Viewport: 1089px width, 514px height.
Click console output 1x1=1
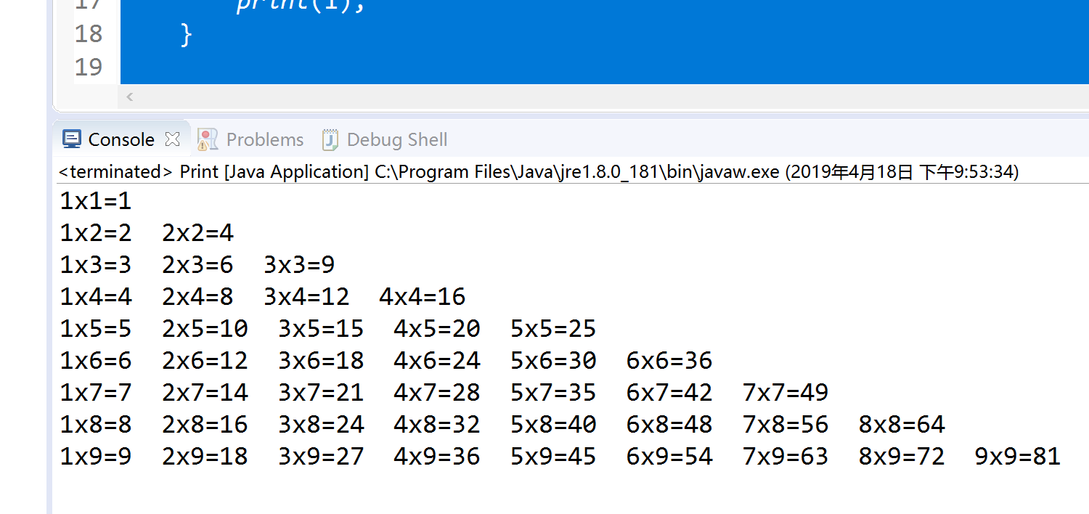pyautogui.click(x=96, y=201)
